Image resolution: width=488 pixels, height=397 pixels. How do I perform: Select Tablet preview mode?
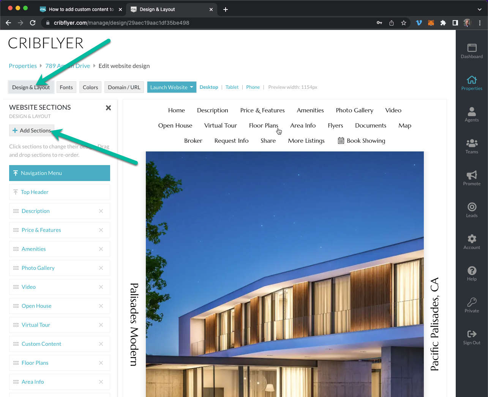(232, 87)
